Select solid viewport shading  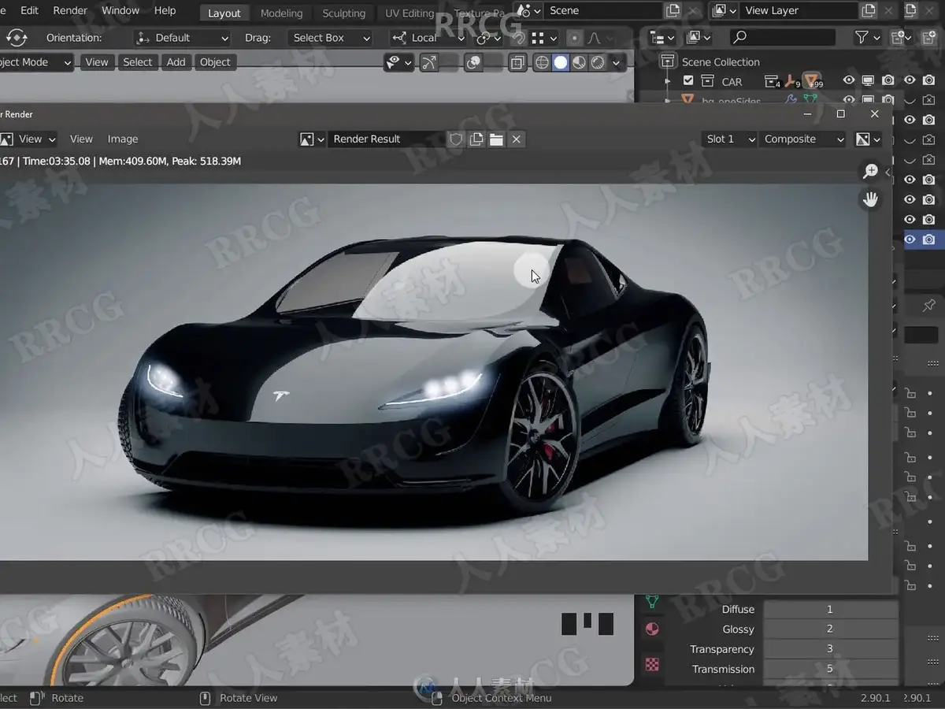[561, 63]
